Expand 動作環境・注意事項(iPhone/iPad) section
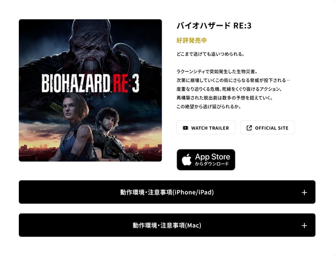This screenshot has height=256, width=335. 167,192
